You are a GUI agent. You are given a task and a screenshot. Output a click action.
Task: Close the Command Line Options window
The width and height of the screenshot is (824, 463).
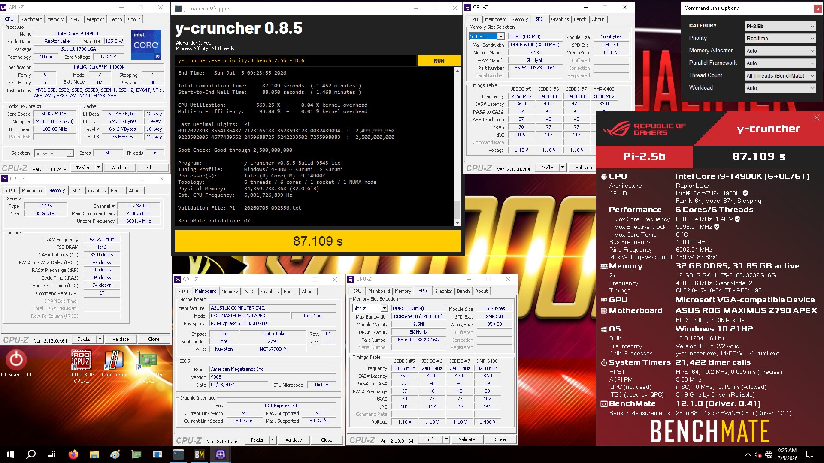click(818, 8)
